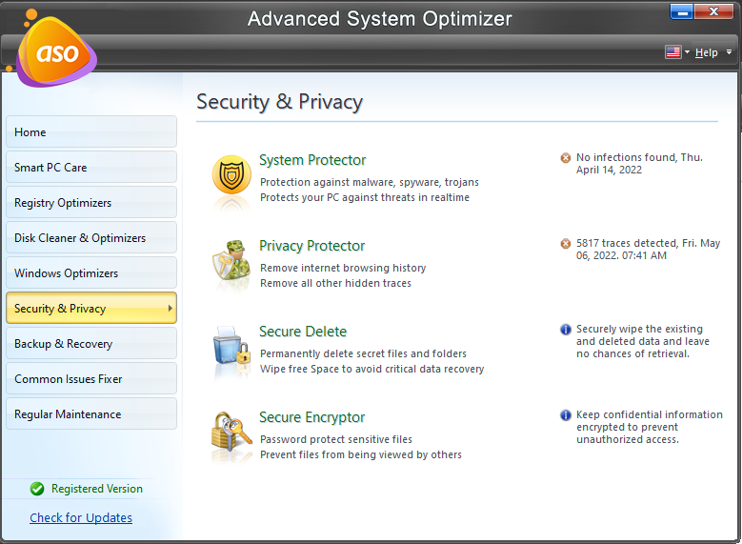This screenshot has height=544, width=742.
Task: Go to the Home section
Action: coord(91,131)
